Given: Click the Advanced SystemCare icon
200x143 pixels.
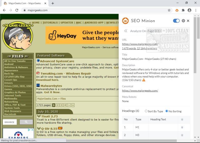Looking at the screenshot, I should [38, 60].
